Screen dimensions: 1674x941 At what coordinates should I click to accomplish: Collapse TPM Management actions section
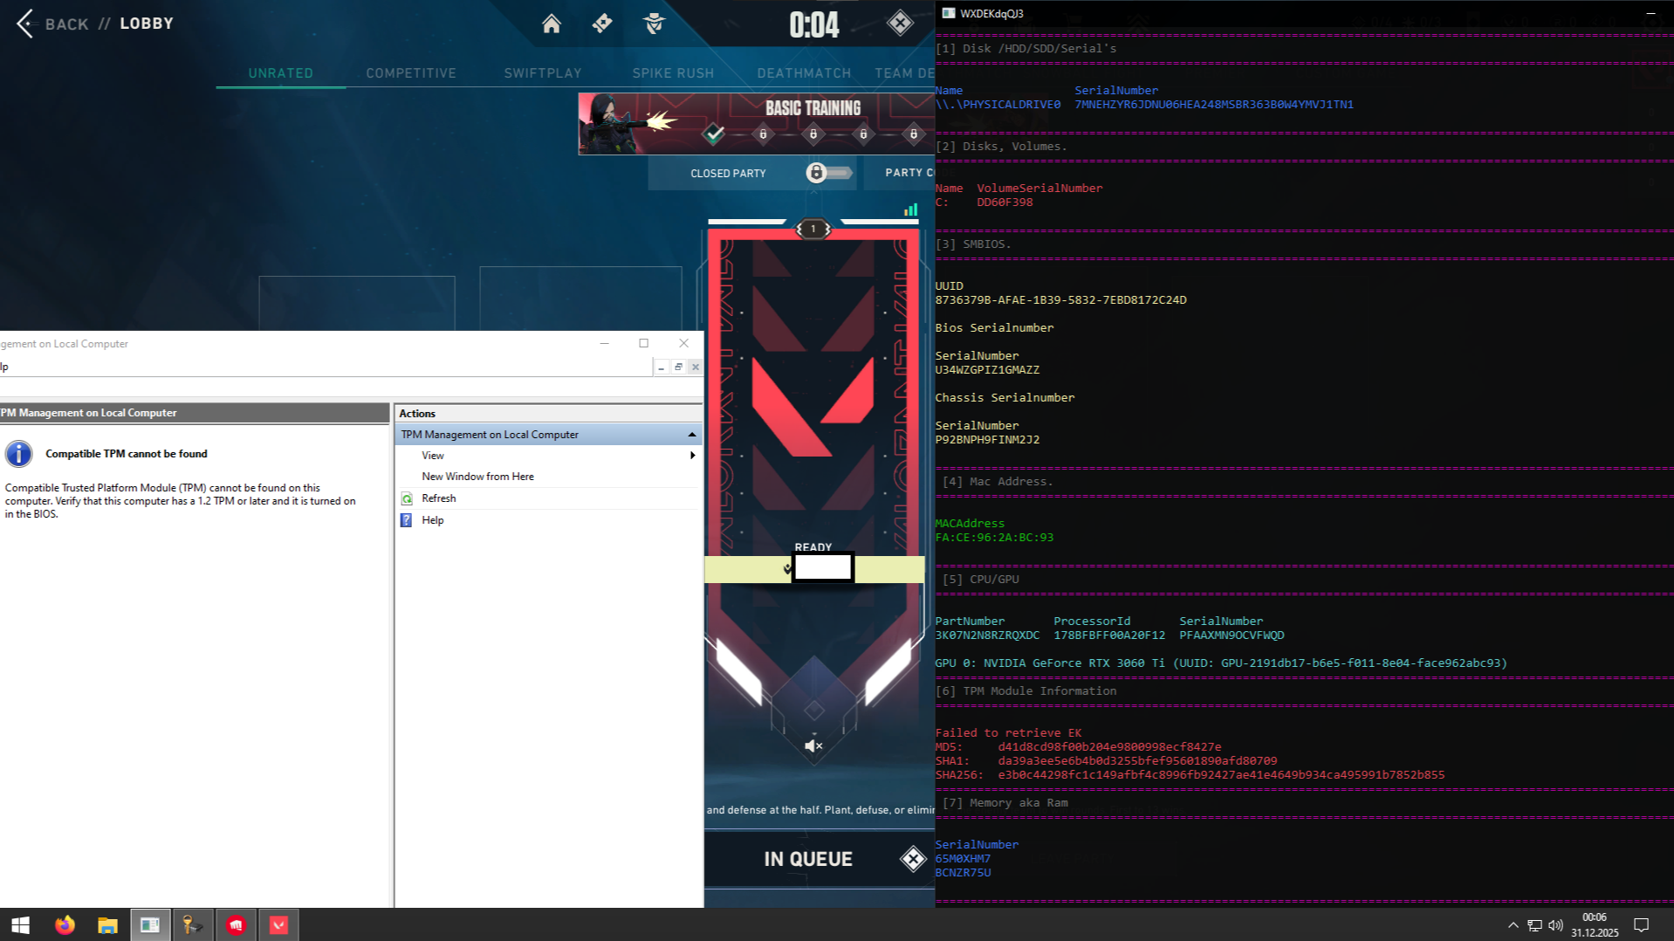tap(692, 435)
